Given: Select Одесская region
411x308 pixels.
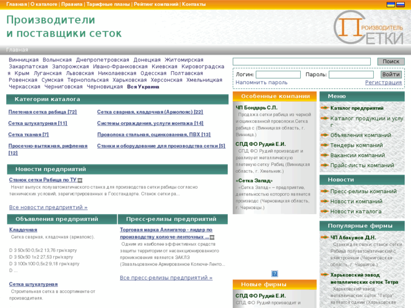Looking at the screenshot, I should pyautogui.click(x=153, y=73).
